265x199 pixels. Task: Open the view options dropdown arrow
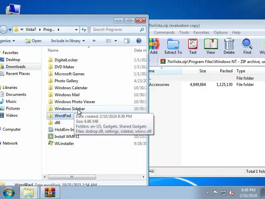(x=116, y=41)
